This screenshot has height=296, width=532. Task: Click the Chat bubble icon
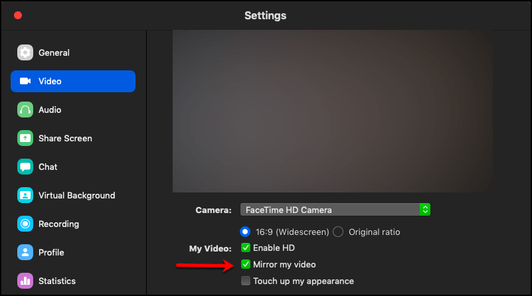(x=25, y=167)
